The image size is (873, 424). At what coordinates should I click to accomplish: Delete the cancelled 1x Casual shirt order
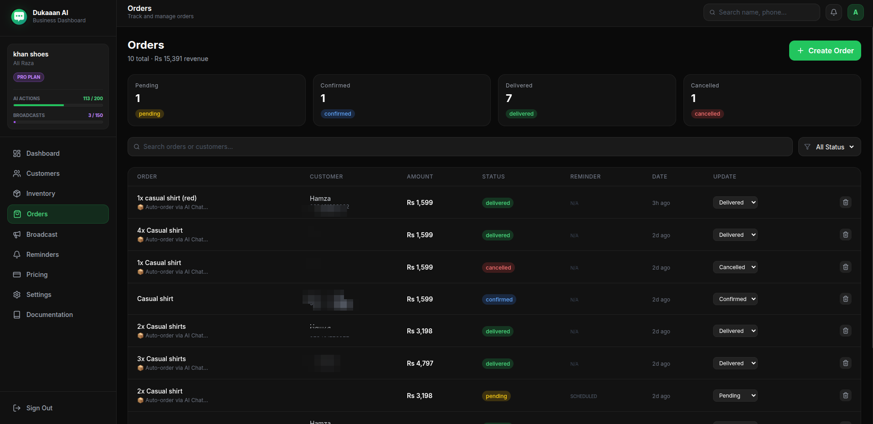(x=845, y=267)
